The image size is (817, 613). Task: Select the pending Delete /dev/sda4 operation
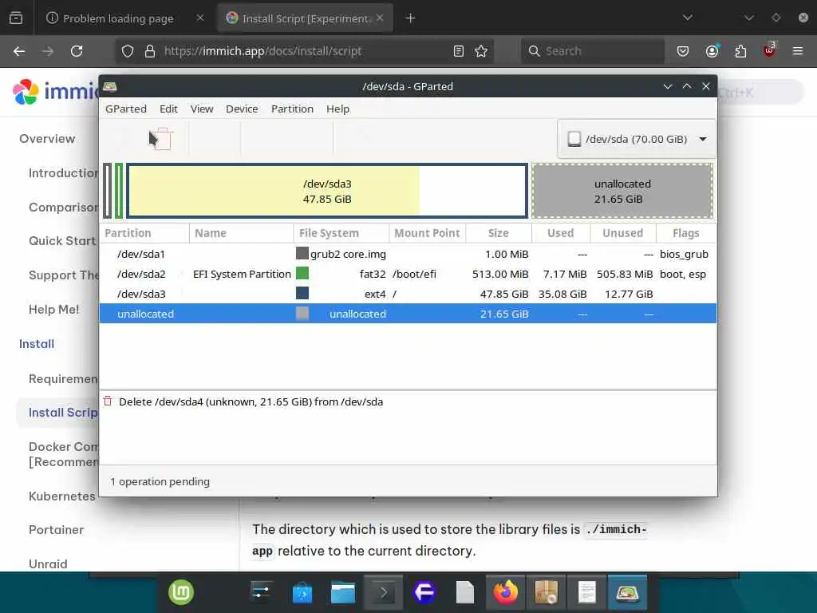click(251, 402)
